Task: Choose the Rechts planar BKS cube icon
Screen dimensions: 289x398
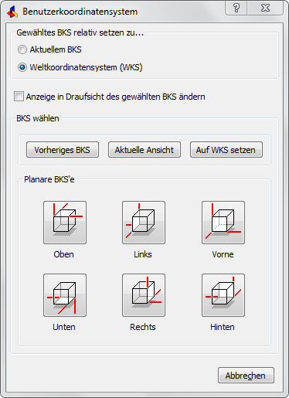Action: pos(144,295)
